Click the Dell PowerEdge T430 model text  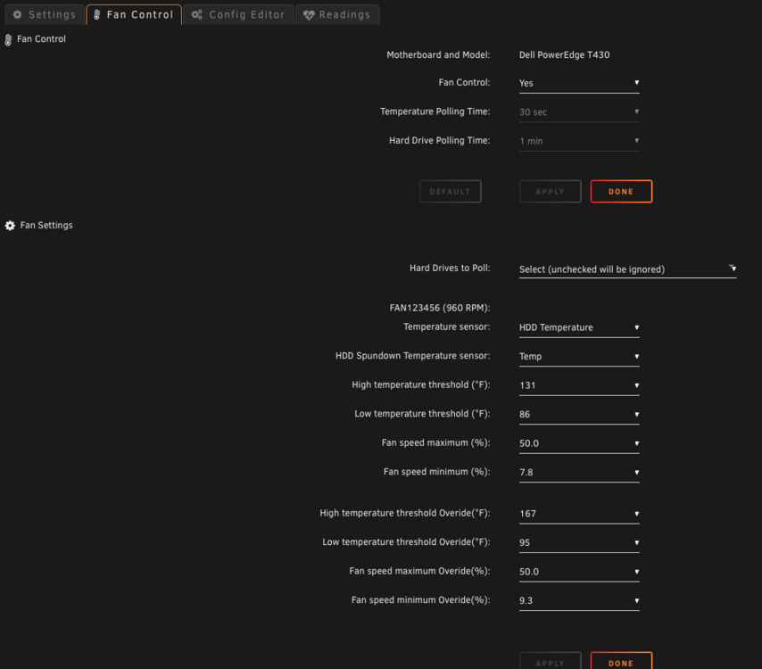point(564,55)
